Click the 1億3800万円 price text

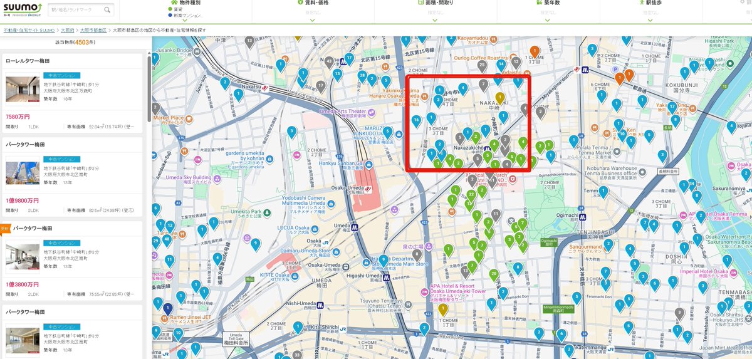(x=22, y=284)
